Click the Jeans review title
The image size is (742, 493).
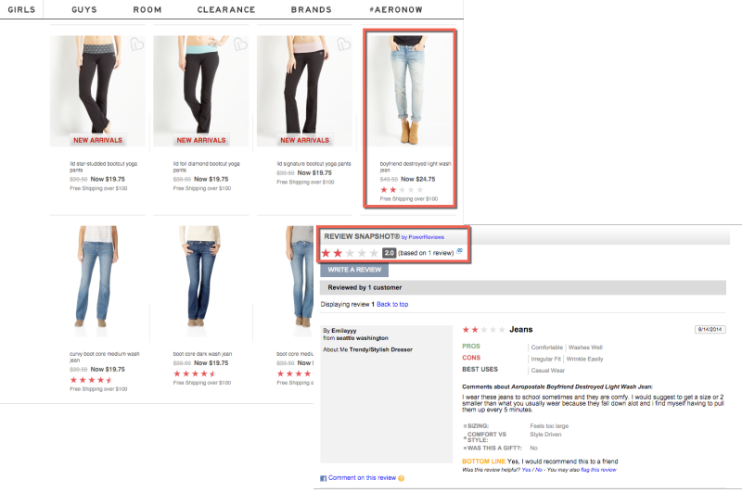point(521,330)
